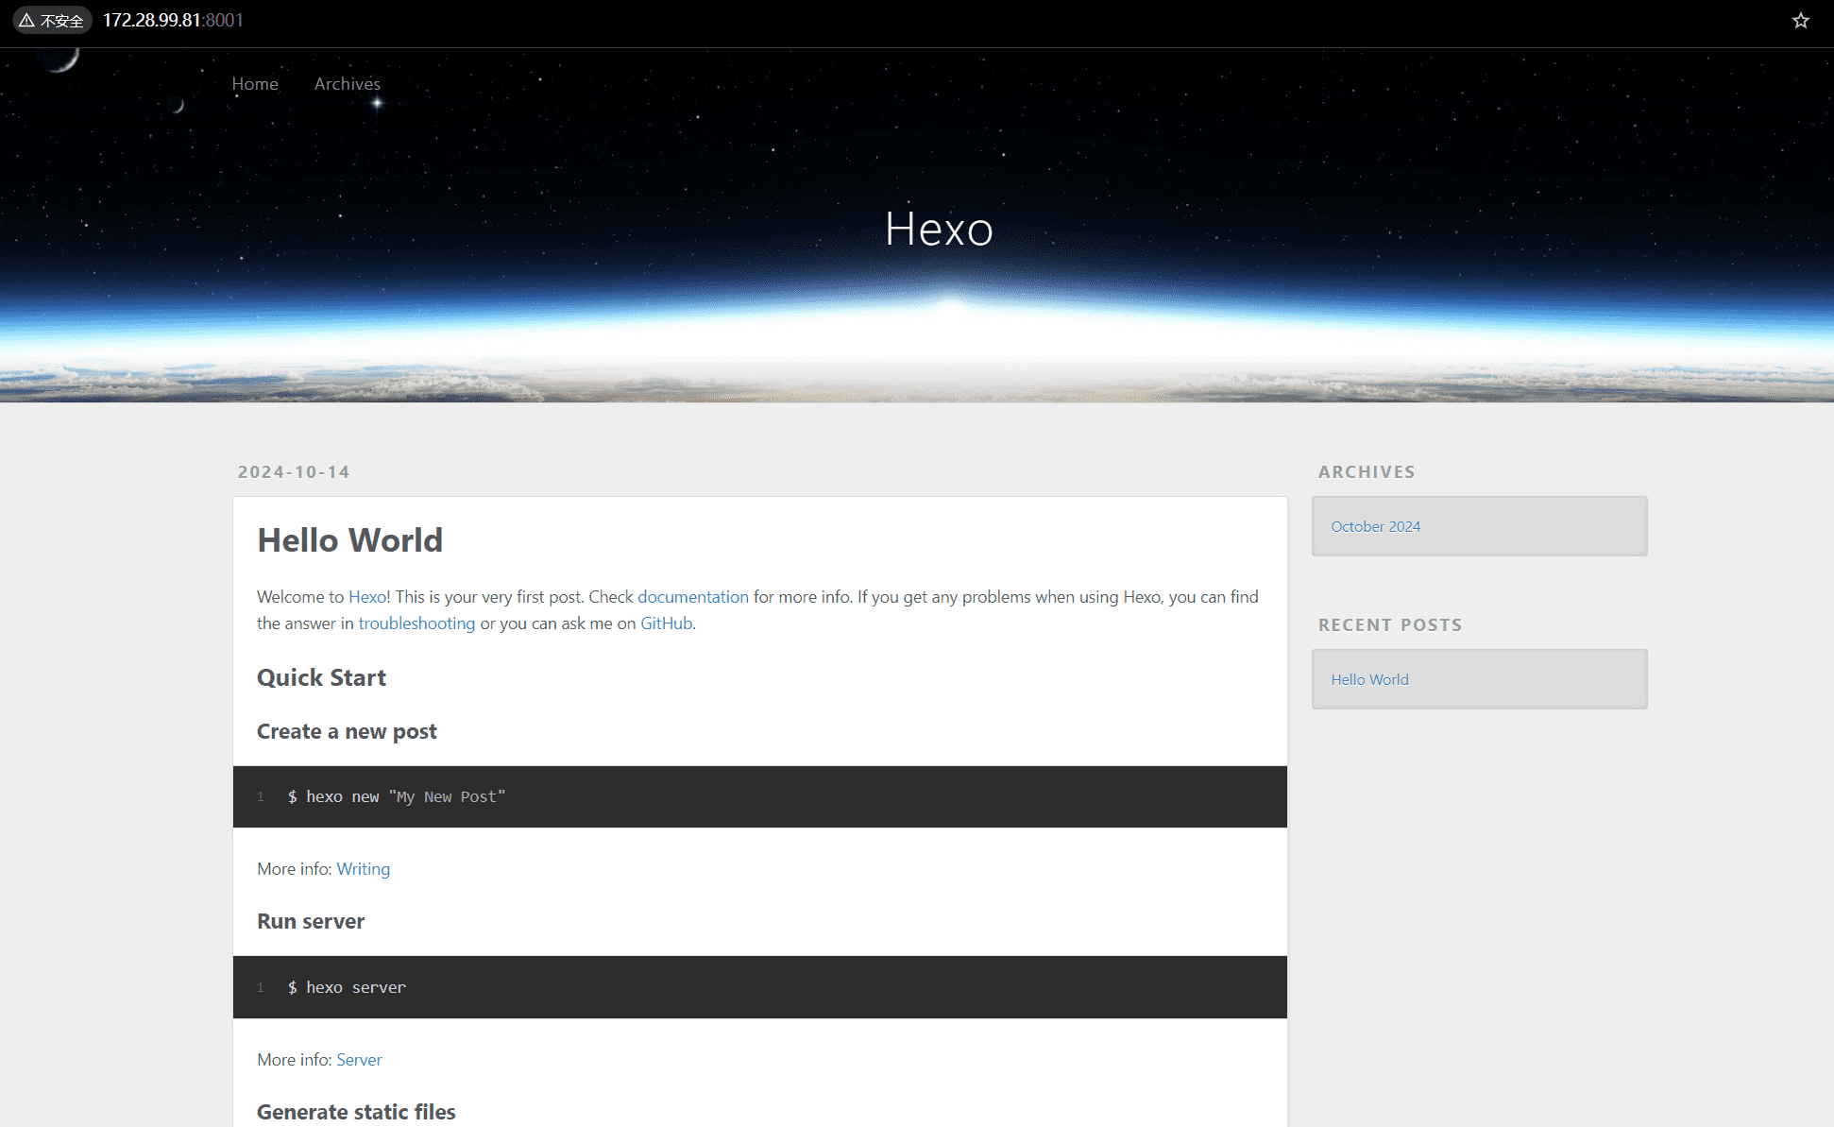Click the hexo new "My New Post" code line
The image size is (1834, 1127).
[397, 796]
